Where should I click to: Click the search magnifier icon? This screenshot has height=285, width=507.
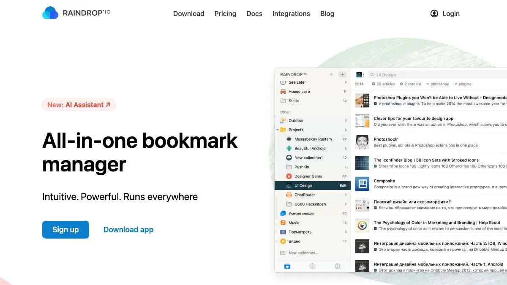[x=372, y=75]
